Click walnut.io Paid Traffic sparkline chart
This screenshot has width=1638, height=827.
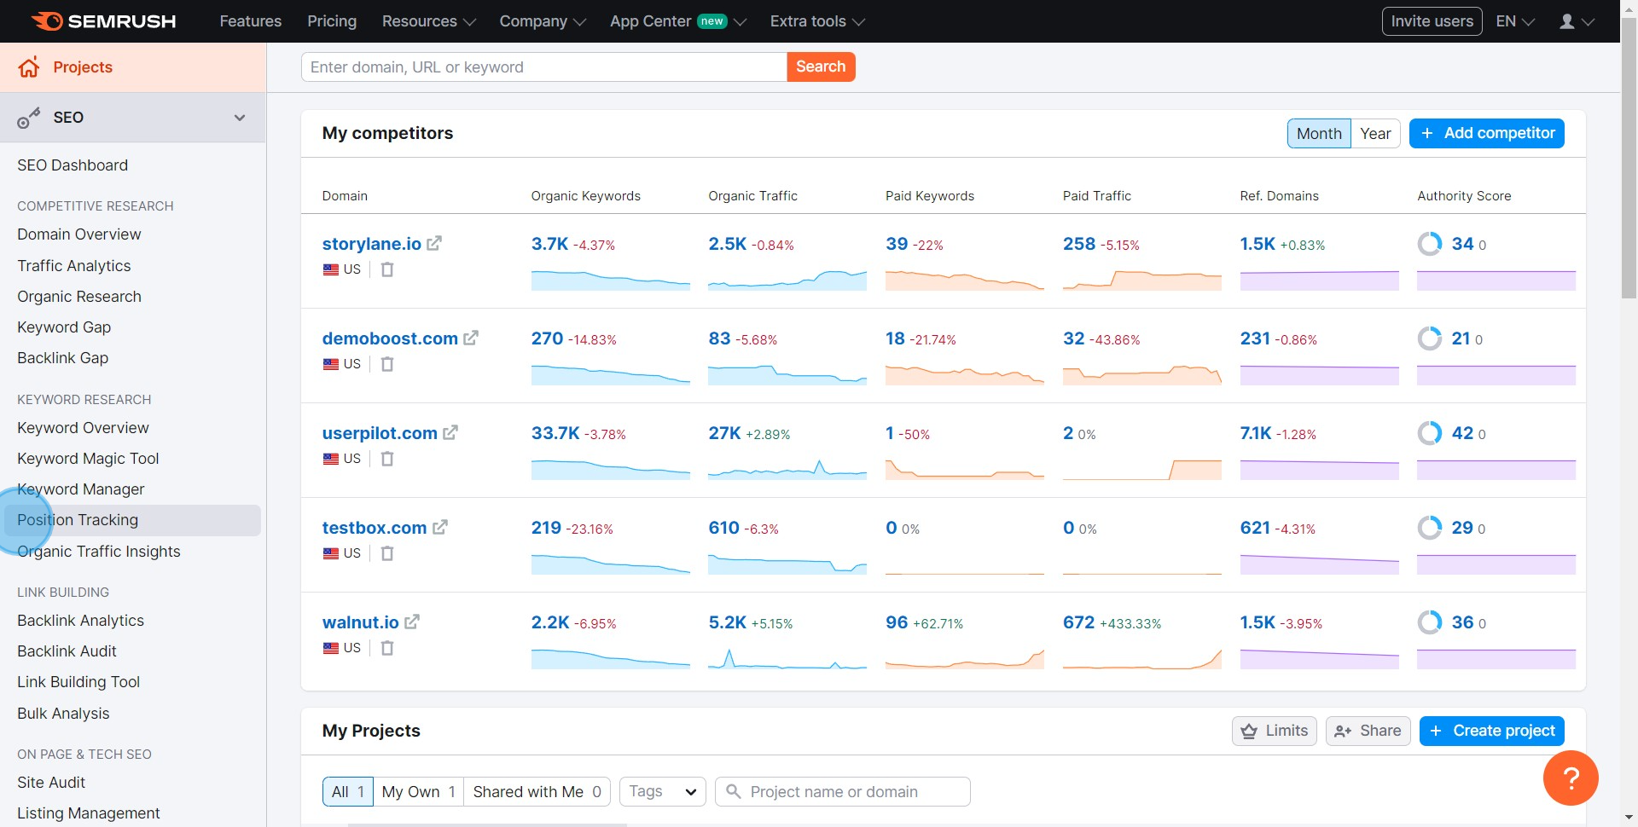tap(1142, 658)
